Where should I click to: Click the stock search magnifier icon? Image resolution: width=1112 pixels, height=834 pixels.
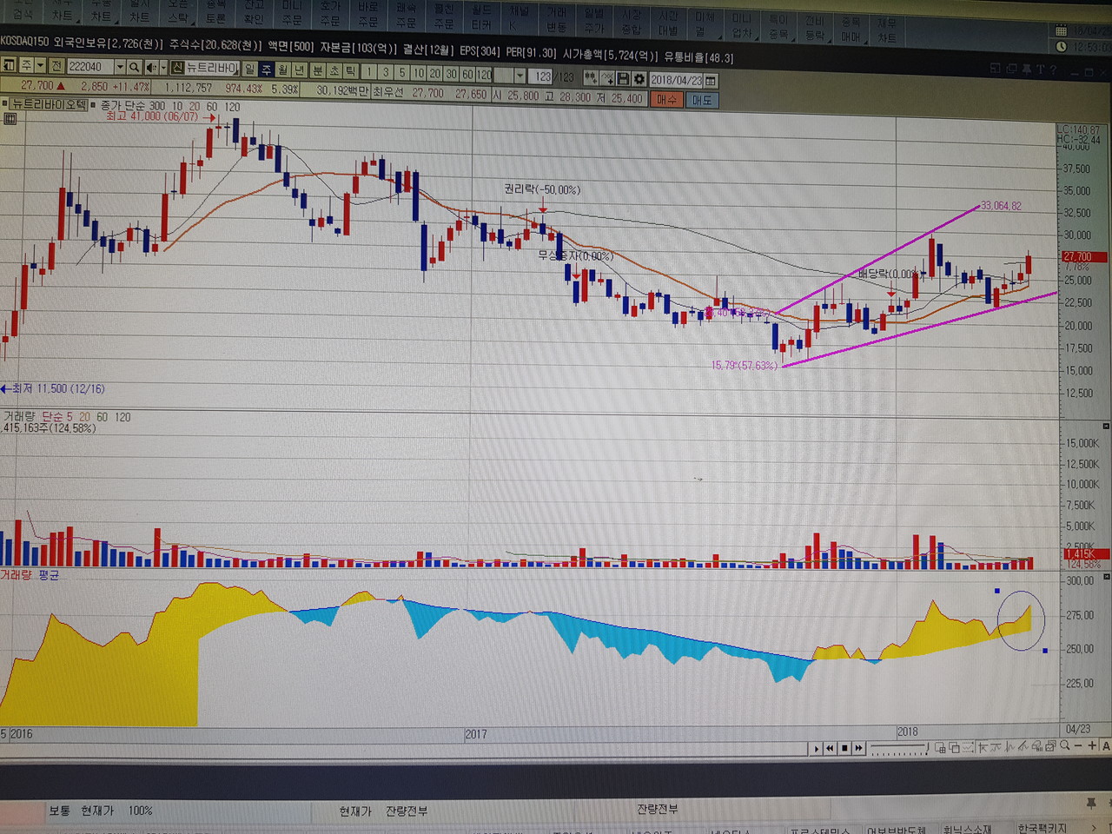[134, 68]
